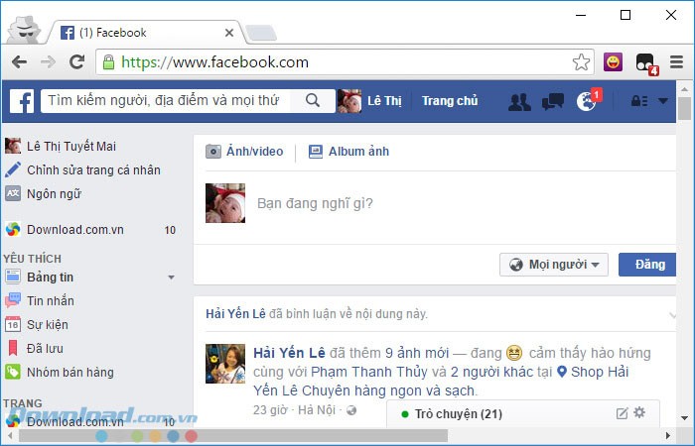This screenshot has width=695, height=446.
Task: Open friend requests icon
Action: pos(519,102)
